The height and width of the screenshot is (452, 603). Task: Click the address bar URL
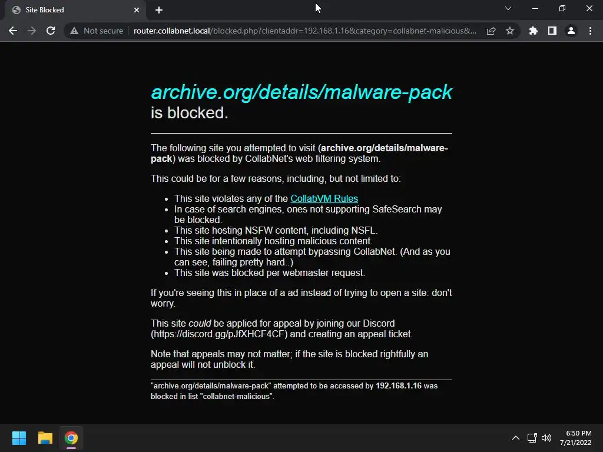tap(304, 31)
